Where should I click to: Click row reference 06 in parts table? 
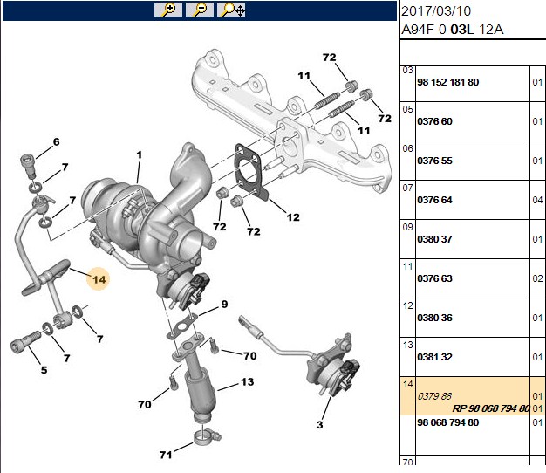click(407, 148)
